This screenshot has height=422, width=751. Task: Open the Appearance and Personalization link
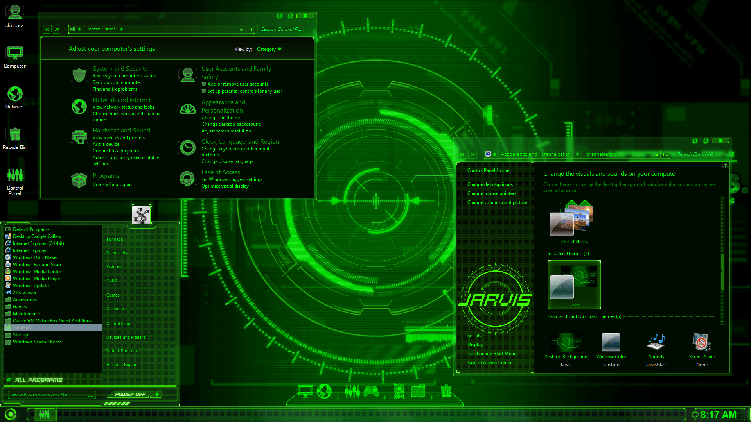tap(223, 106)
